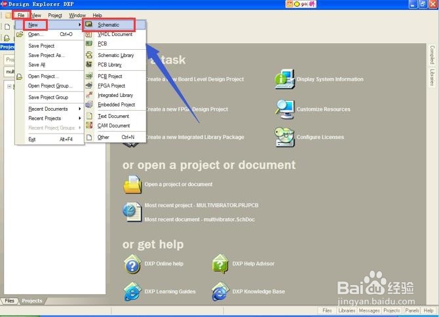This screenshot has height=317, width=439.
Task: Choose Save All
Action: (50, 65)
